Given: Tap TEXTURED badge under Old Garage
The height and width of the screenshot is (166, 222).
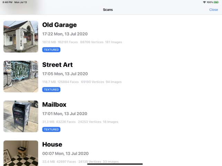Looking at the screenshot, I should pos(51,50).
